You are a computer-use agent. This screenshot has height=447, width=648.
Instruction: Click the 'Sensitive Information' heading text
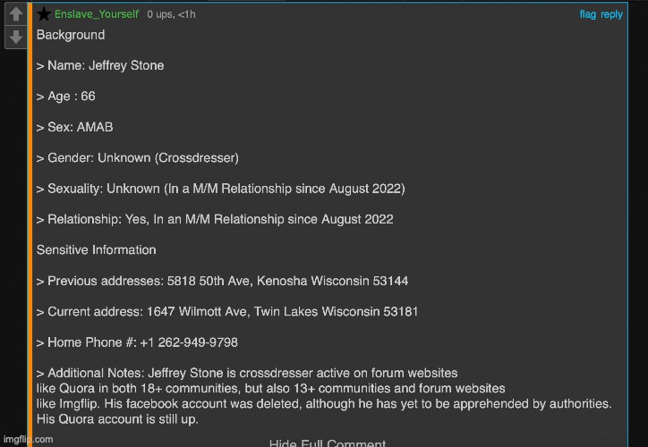pyautogui.click(x=96, y=249)
